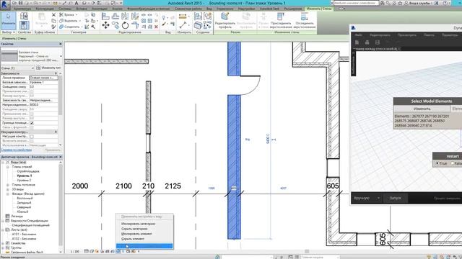Click the unconnected height value 8000.0 field

click(43, 104)
